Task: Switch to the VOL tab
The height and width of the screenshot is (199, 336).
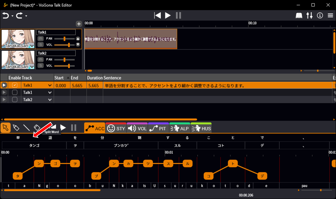Action: [137, 128]
